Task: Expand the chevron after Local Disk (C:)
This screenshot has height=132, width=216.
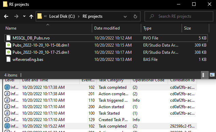Action: click(79, 16)
